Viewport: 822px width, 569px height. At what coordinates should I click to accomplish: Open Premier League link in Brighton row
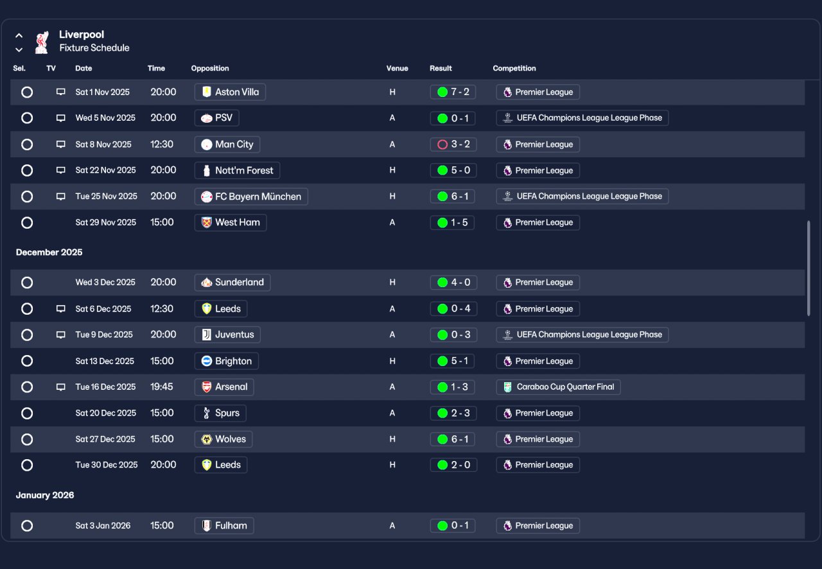tap(538, 361)
